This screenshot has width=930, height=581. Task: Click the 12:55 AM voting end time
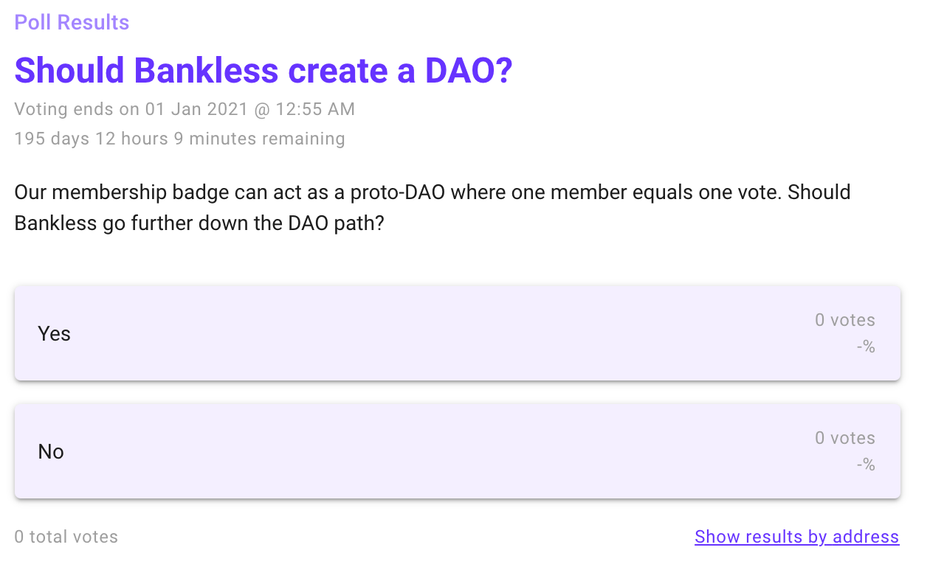pyautogui.click(x=315, y=110)
